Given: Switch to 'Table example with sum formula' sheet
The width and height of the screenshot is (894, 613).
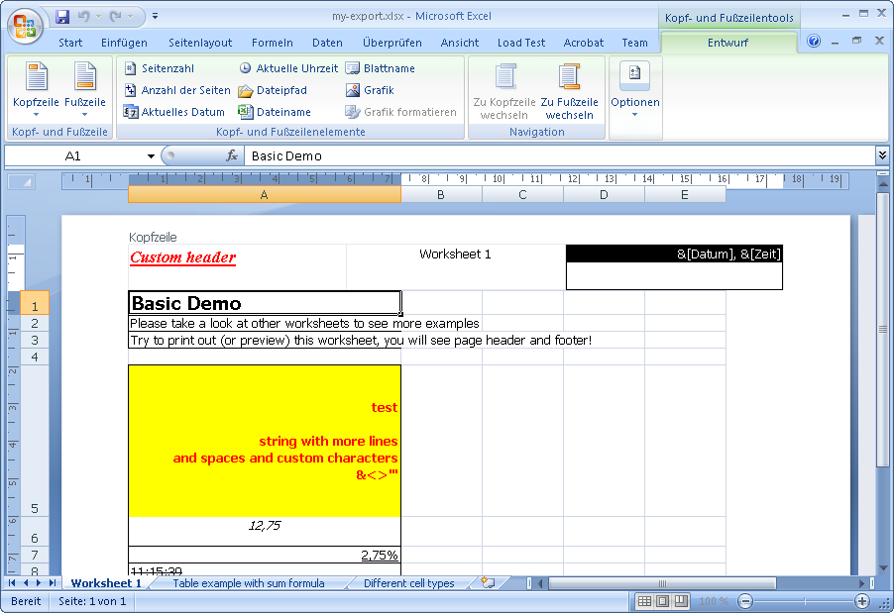Looking at the screenshot, I should 249,583.
